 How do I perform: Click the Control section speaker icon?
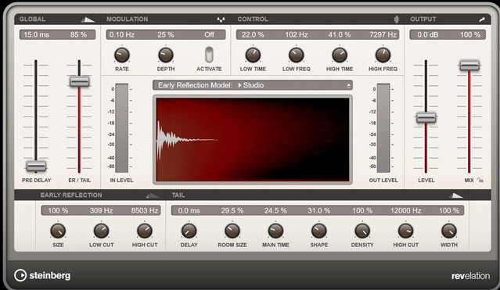point(396,20)
